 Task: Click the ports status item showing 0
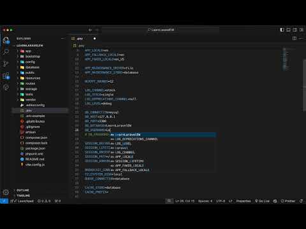click(58, 201)
